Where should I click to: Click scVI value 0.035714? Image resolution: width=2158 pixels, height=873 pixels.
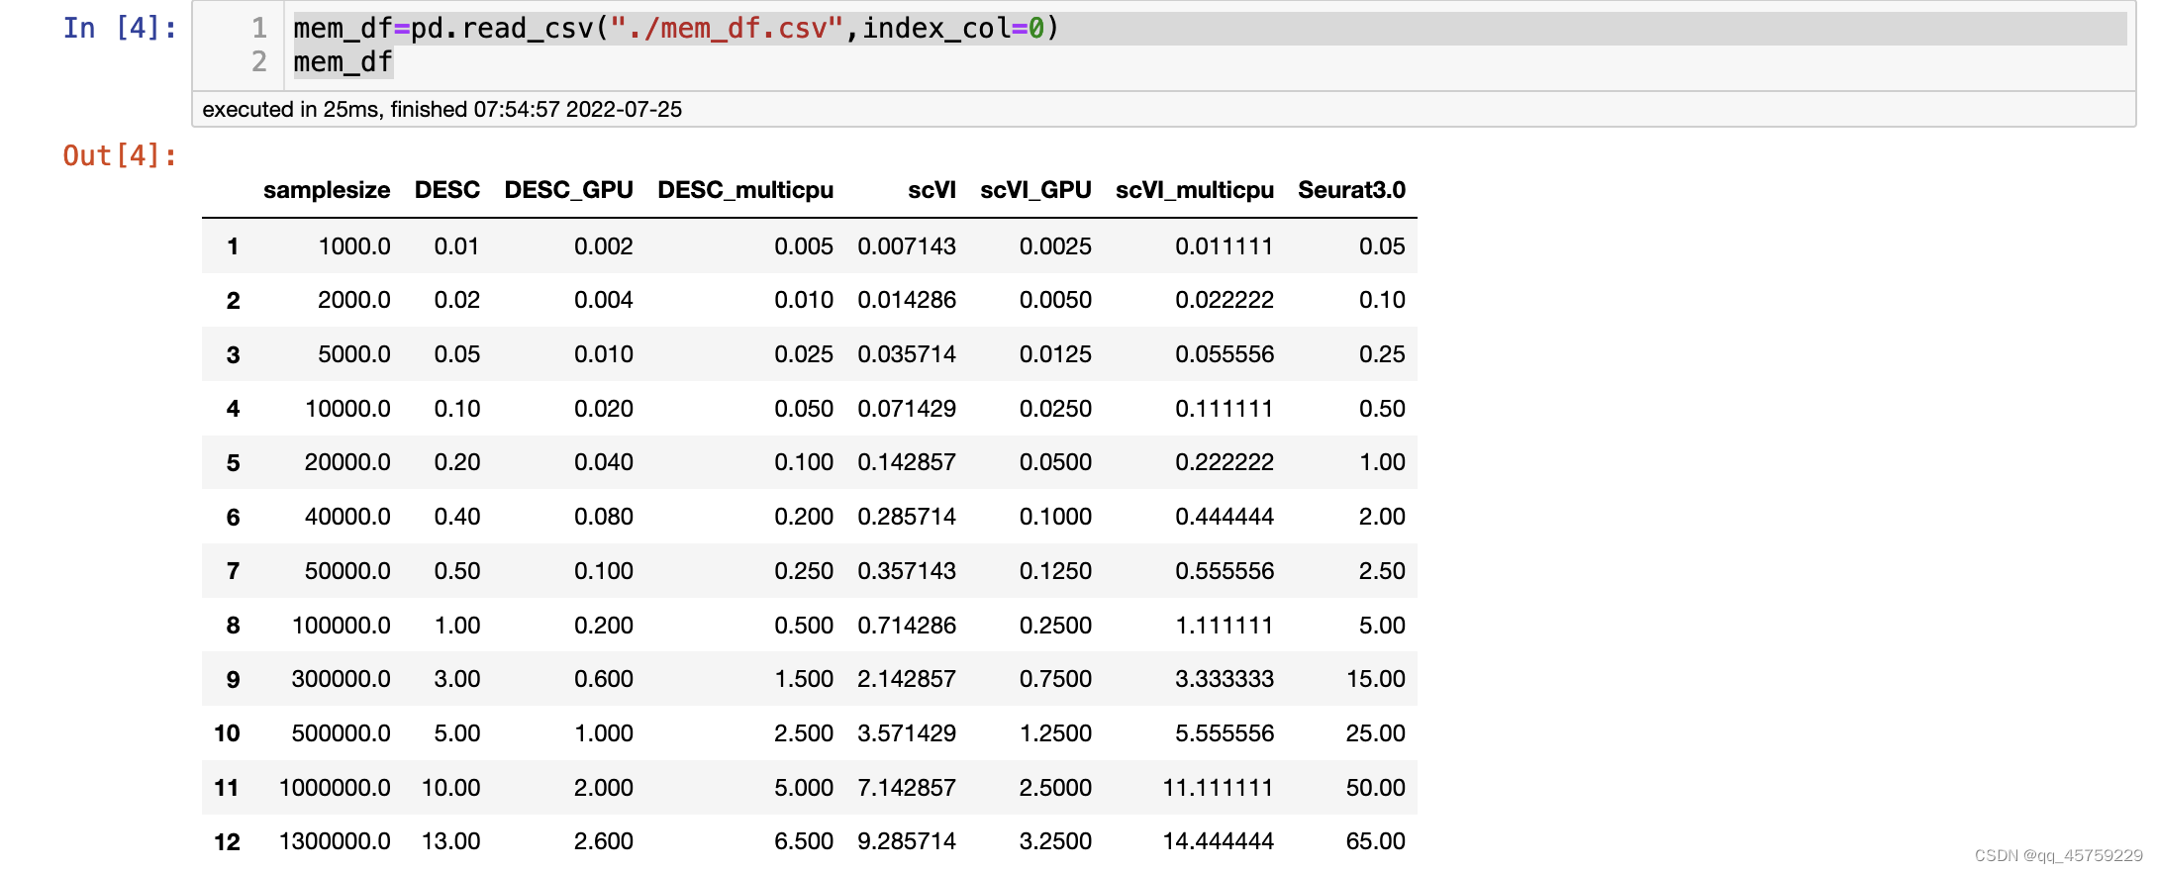(x=907, y=354)
